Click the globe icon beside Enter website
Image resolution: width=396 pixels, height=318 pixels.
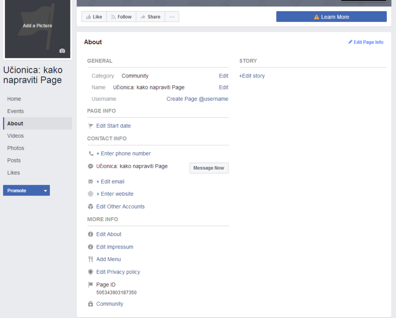coord(91,194)
